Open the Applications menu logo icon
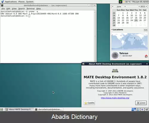Viewport: 149px width, 123px height. click(3, 1)
